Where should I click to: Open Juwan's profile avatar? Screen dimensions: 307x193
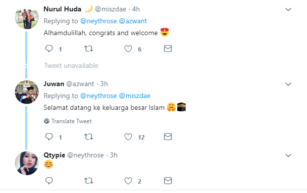[x=27, y=92]
